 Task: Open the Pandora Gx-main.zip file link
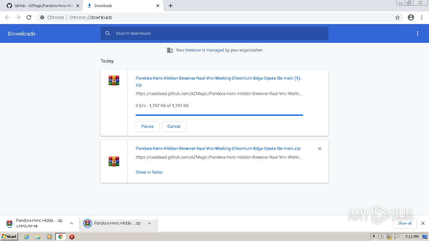pyautogui.click(x=218, y=149)
